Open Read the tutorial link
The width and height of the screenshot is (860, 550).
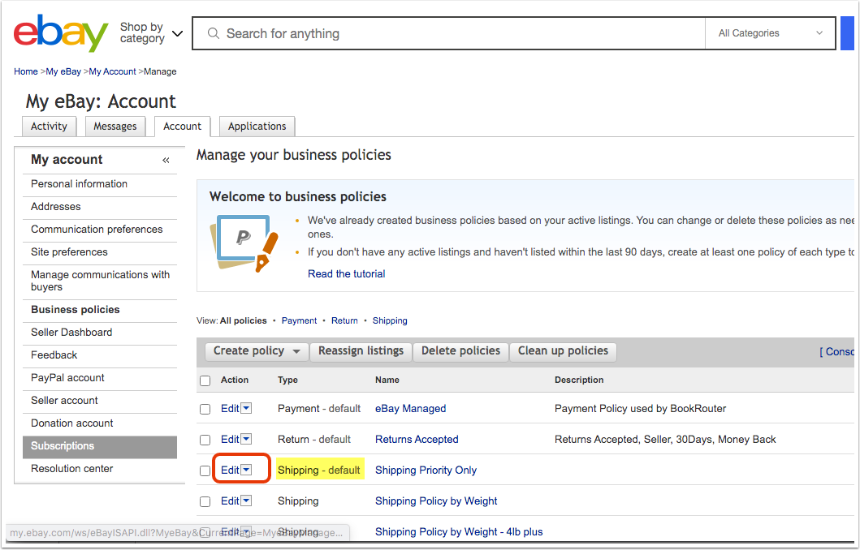pyautogui.click(x=346, y=274)
